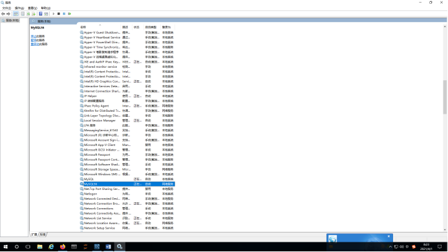Click the 停止 link to stop MySQL56

(x=34, y=36)
